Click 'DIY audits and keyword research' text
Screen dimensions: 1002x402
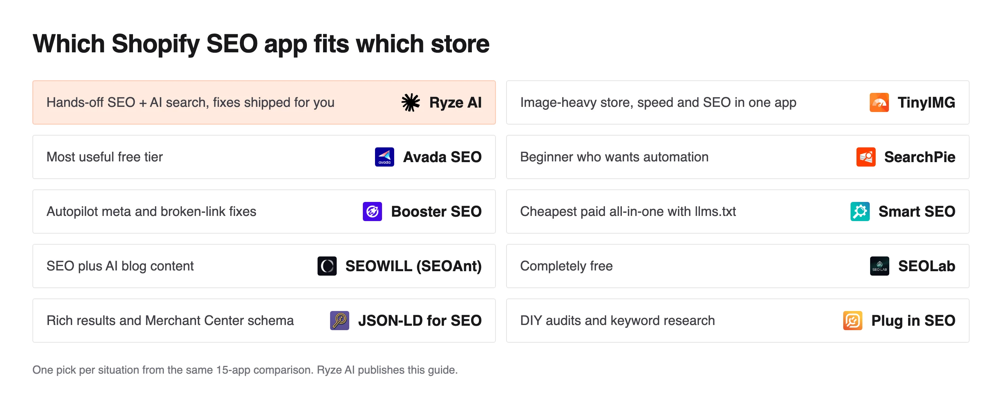click(x=617, y=320)
